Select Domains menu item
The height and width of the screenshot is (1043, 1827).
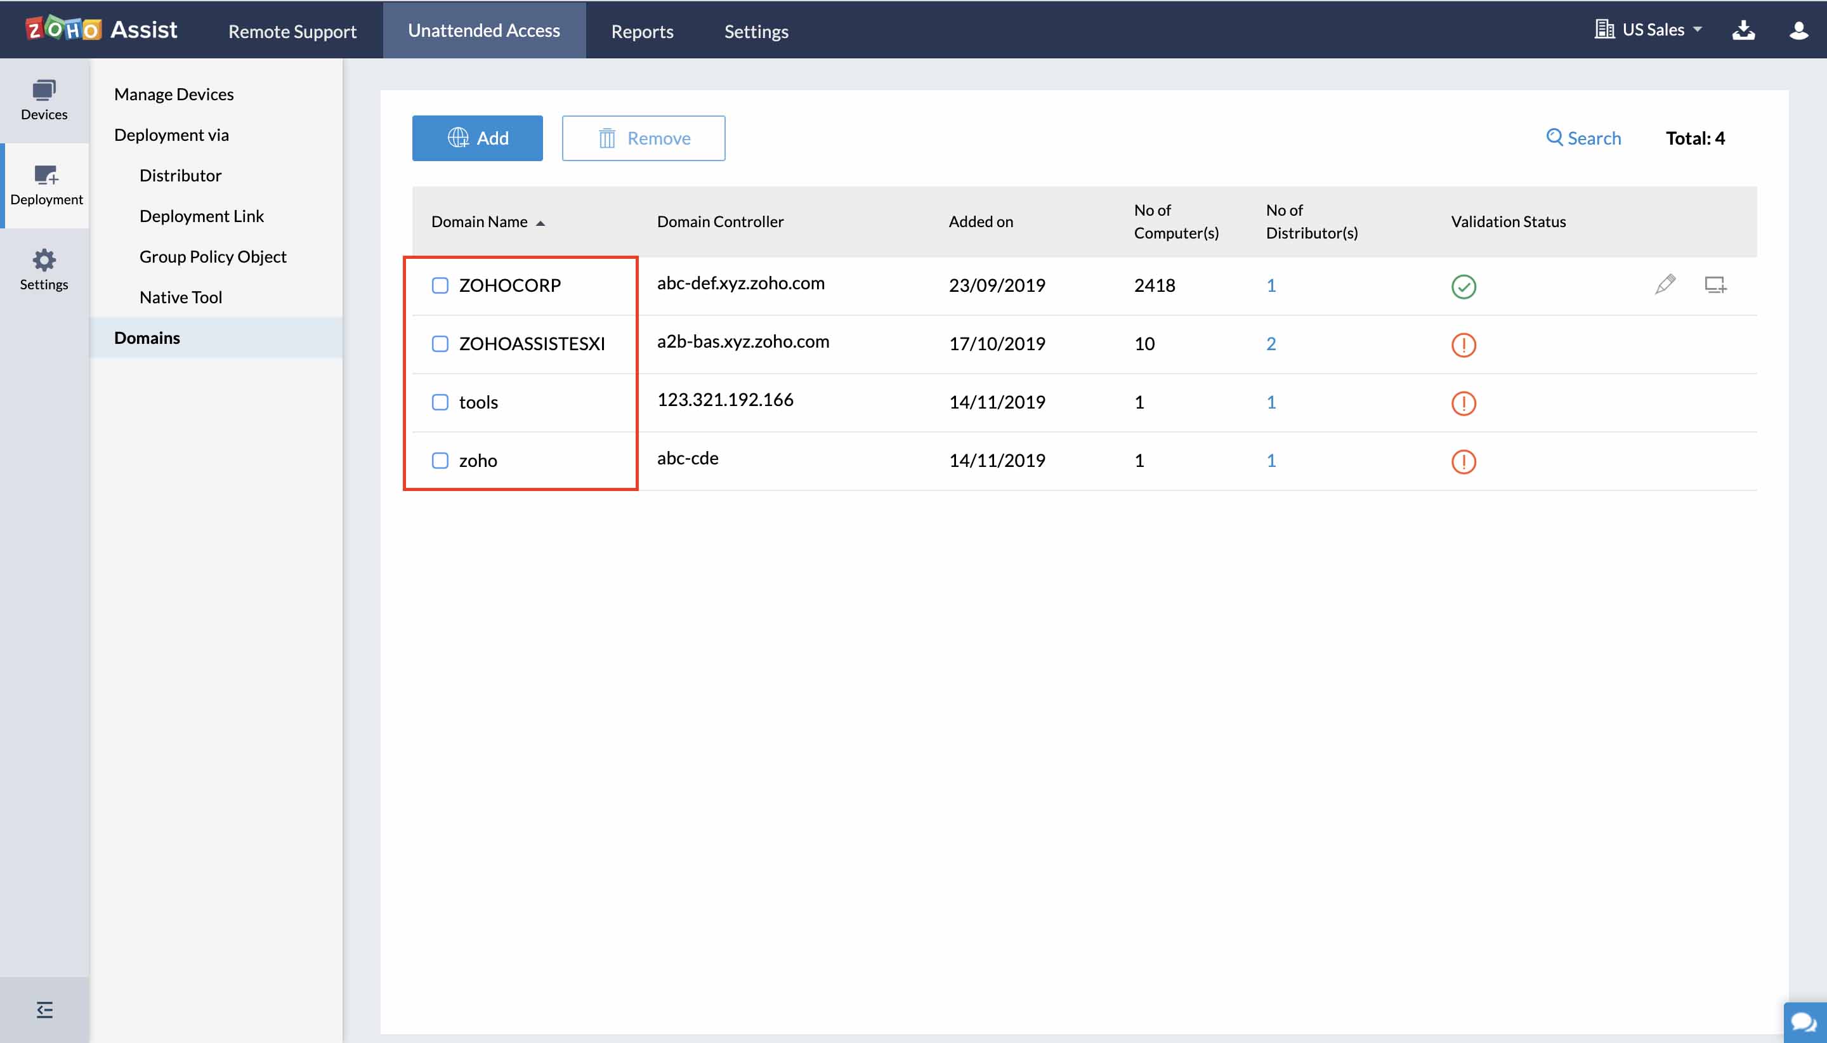(x=216, y=338)
